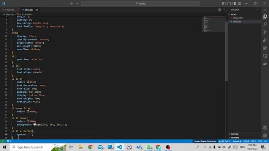Screen dimensions: 269x151
Task: Open Explorer Views and More Actions ellipsis
Action: click(257, 10)
